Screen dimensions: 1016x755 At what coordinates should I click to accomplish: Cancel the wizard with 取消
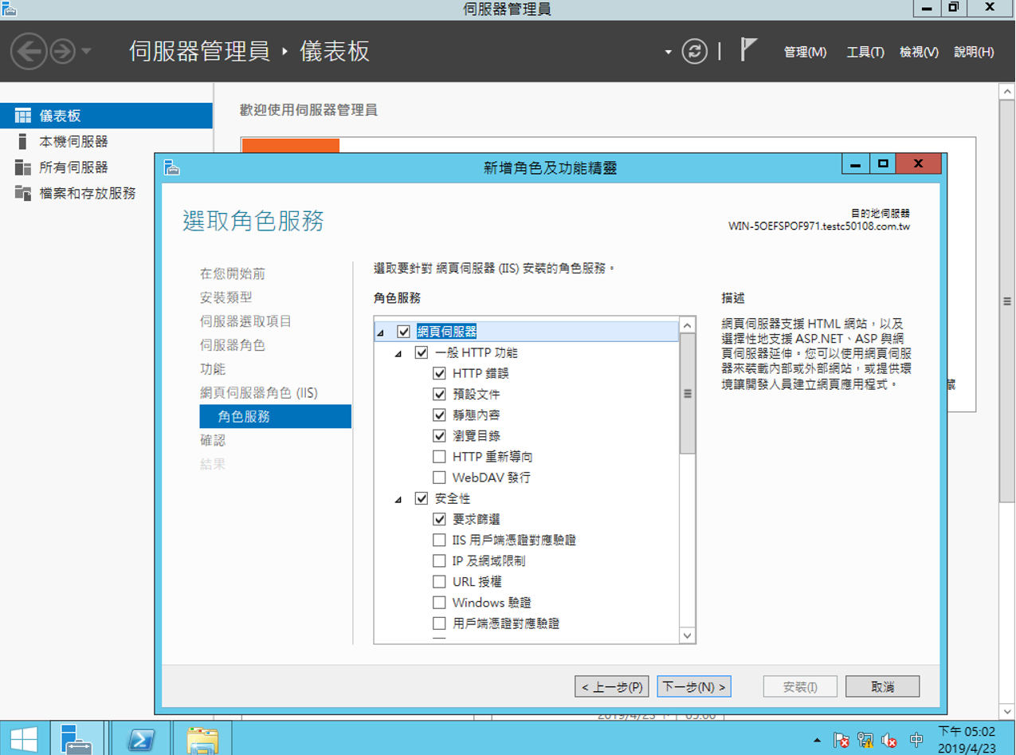tap(883, 686)
